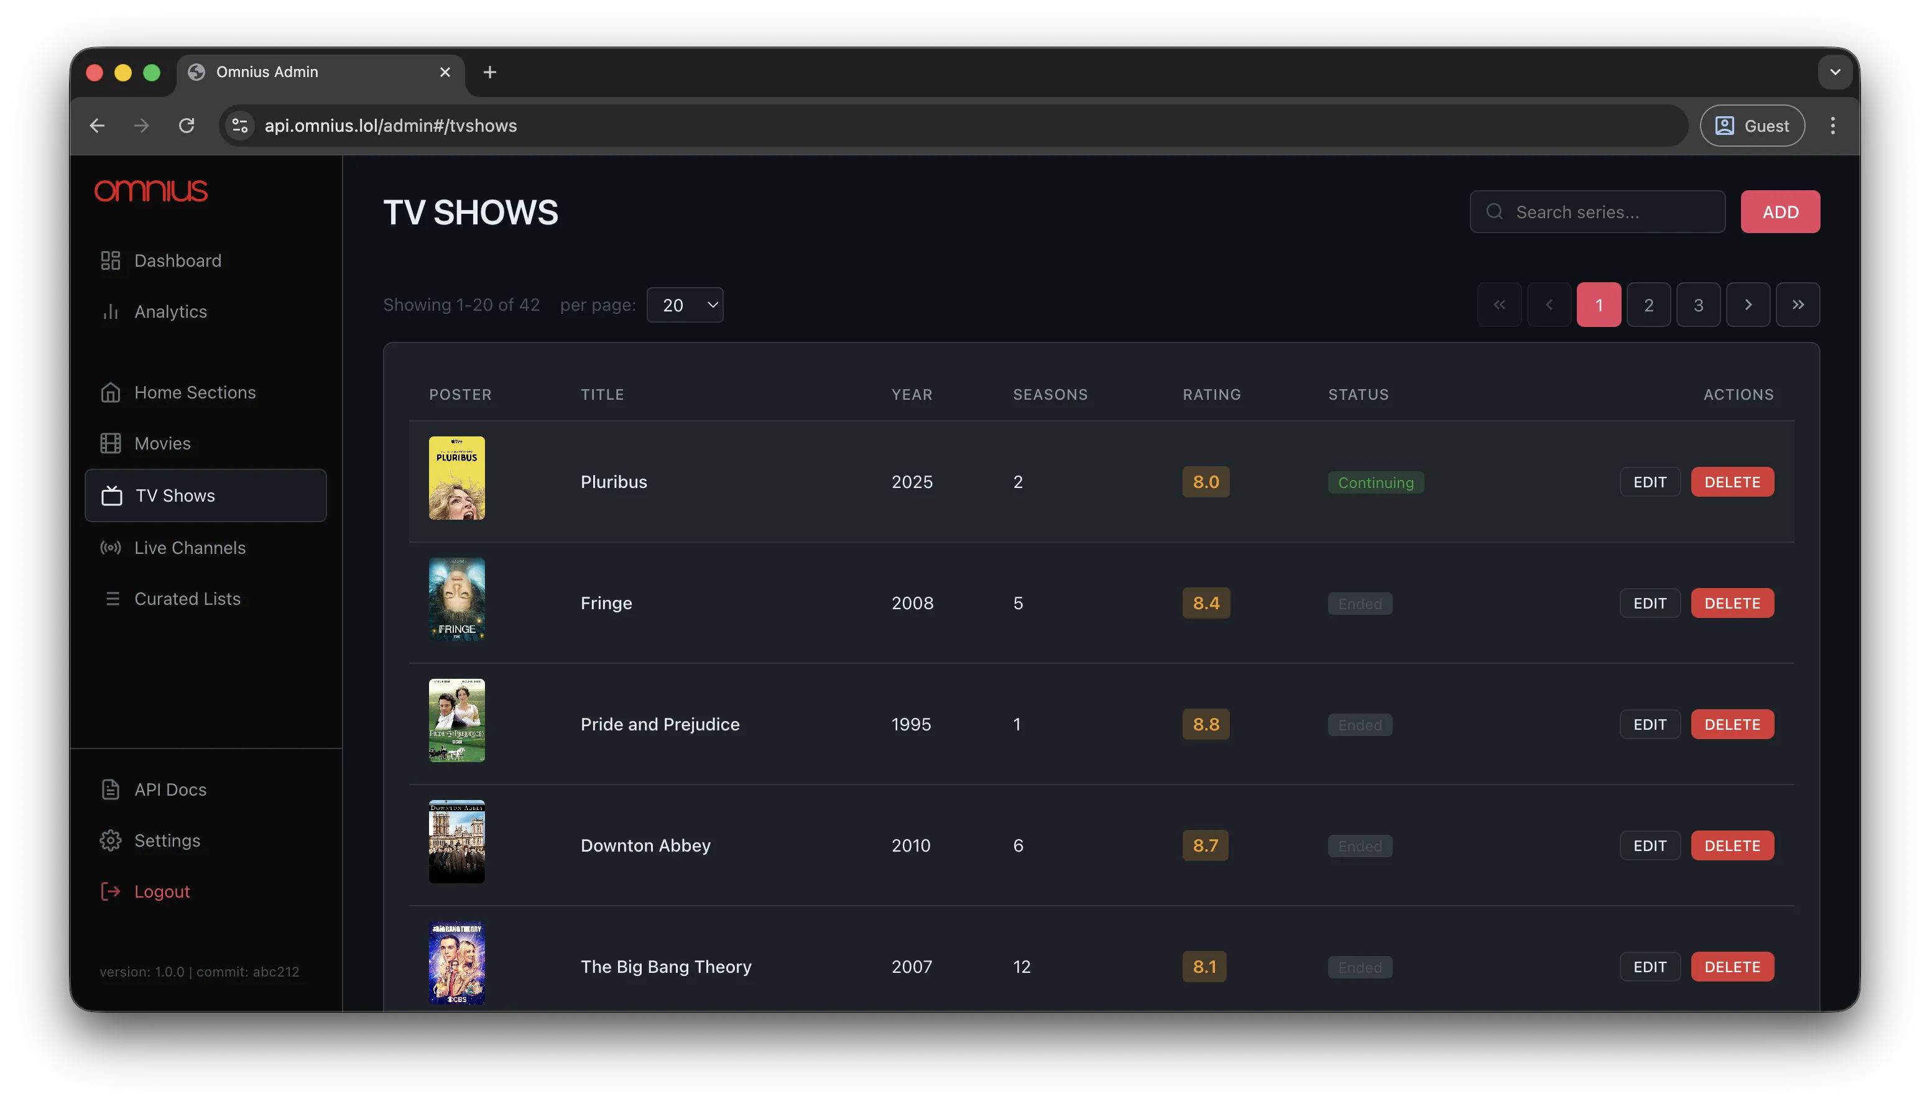Viewport: 1930px width, 1104px height.
Task: Click the TV Shows television icon
Action: (111, 495)
